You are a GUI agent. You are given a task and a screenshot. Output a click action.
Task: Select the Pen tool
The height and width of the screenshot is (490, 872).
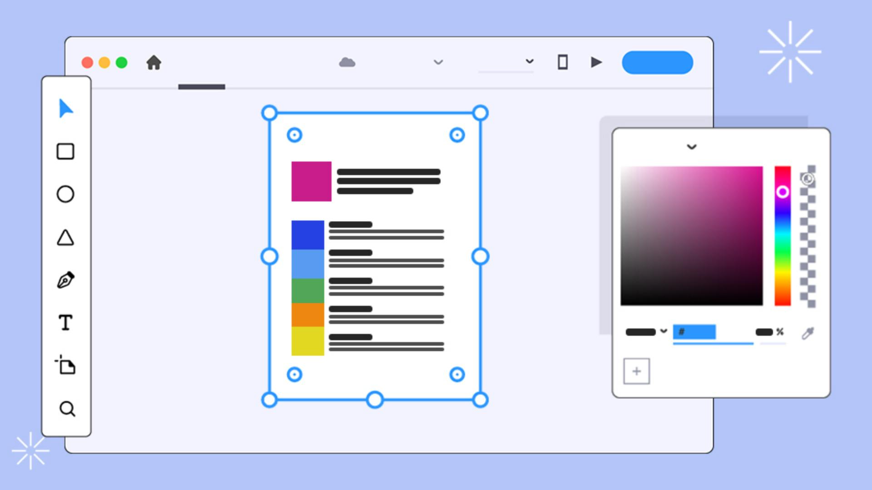coord(66,280)
